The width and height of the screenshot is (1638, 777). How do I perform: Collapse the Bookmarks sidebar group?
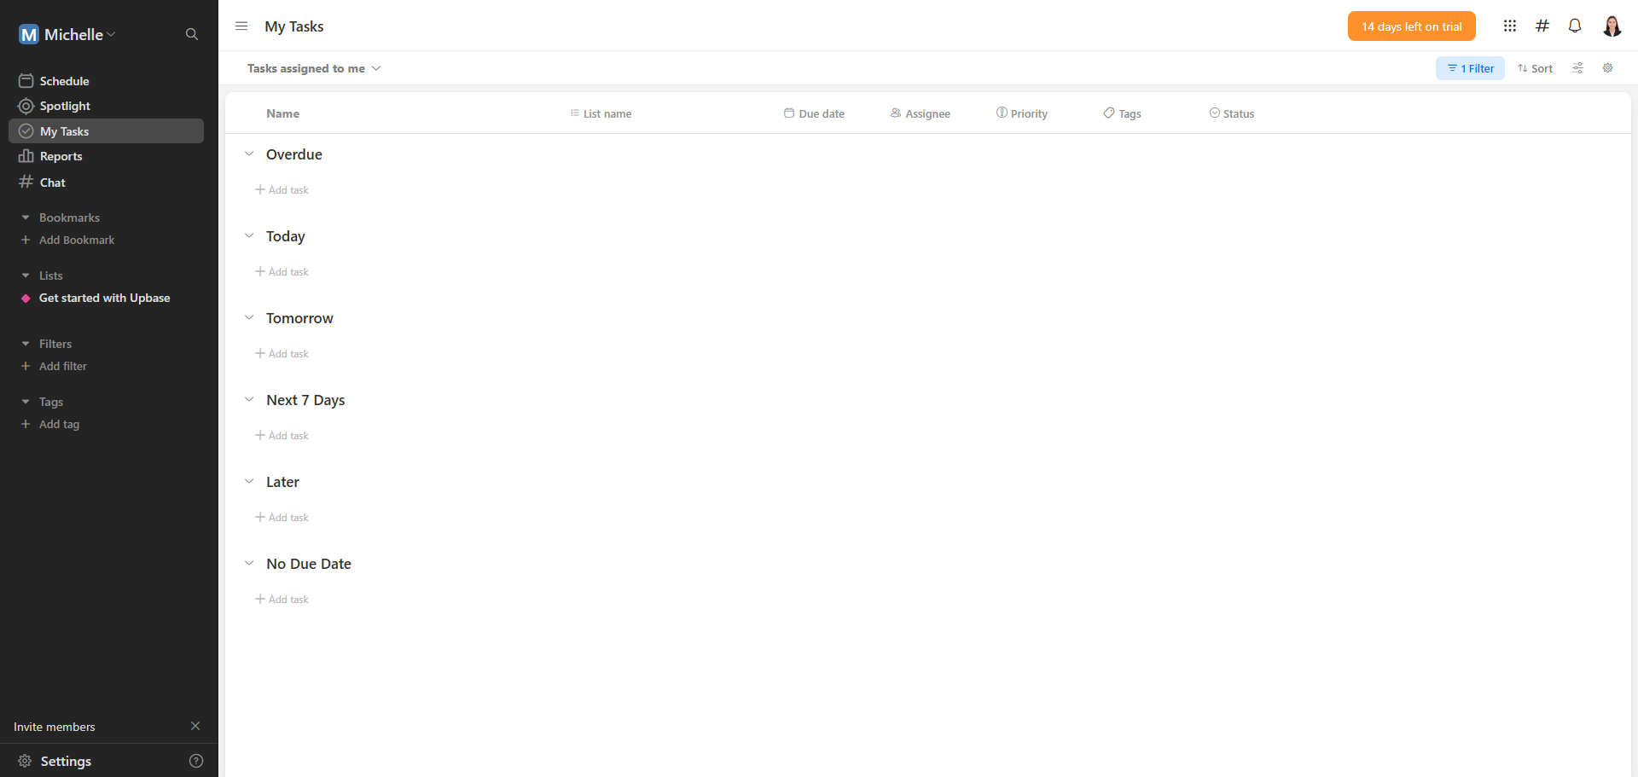click(26, 217)
